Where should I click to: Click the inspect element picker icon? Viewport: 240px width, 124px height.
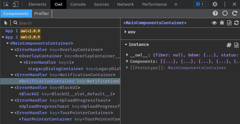[x=6, y=4]
